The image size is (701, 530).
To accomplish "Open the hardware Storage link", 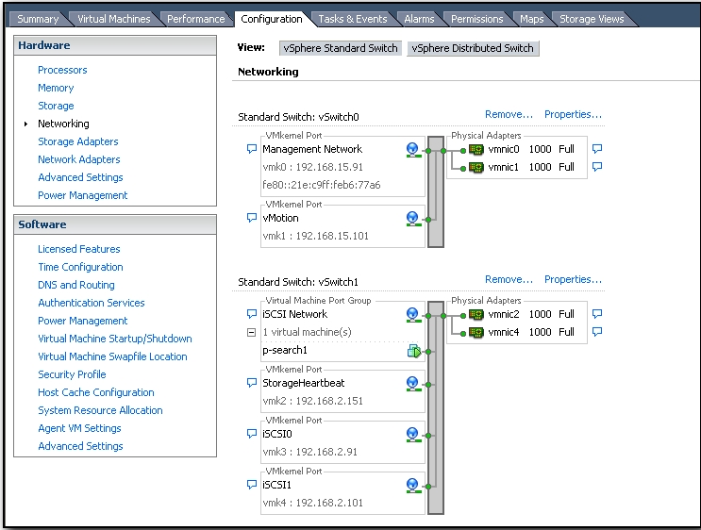I will click(56, 106).
